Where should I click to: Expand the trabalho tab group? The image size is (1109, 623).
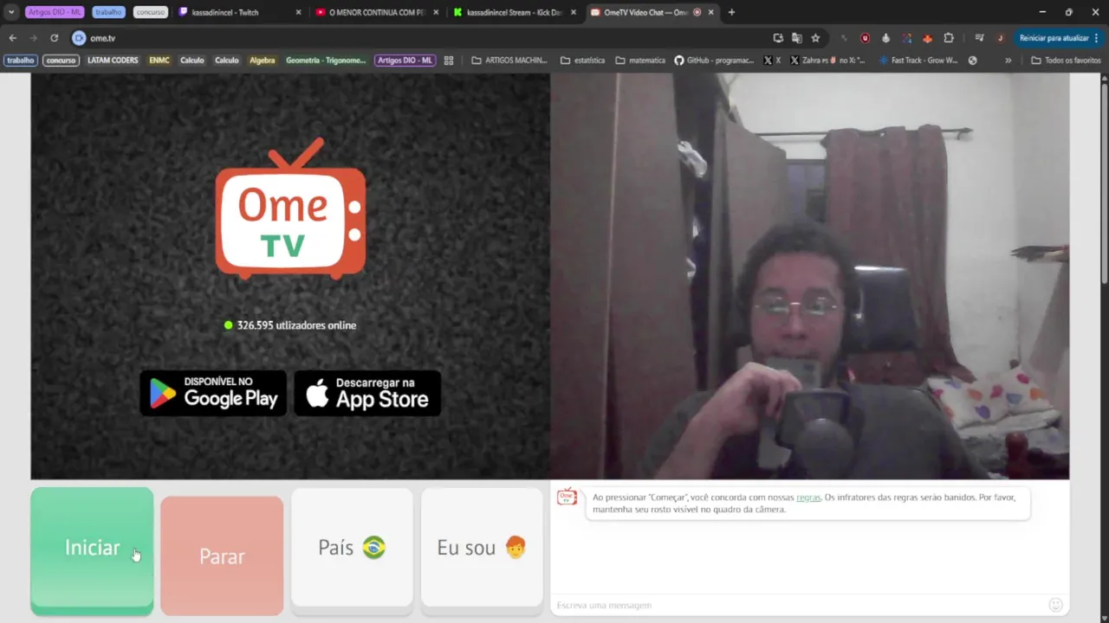coord(108,12)
